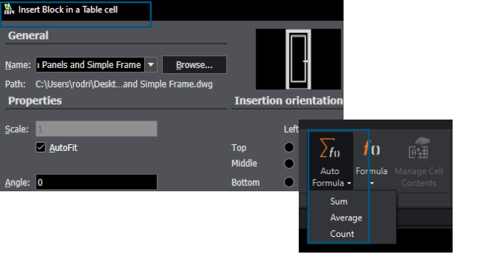Select the Bottom Left orientation radio button
The image size is (478, 269).
click(289, 182)
